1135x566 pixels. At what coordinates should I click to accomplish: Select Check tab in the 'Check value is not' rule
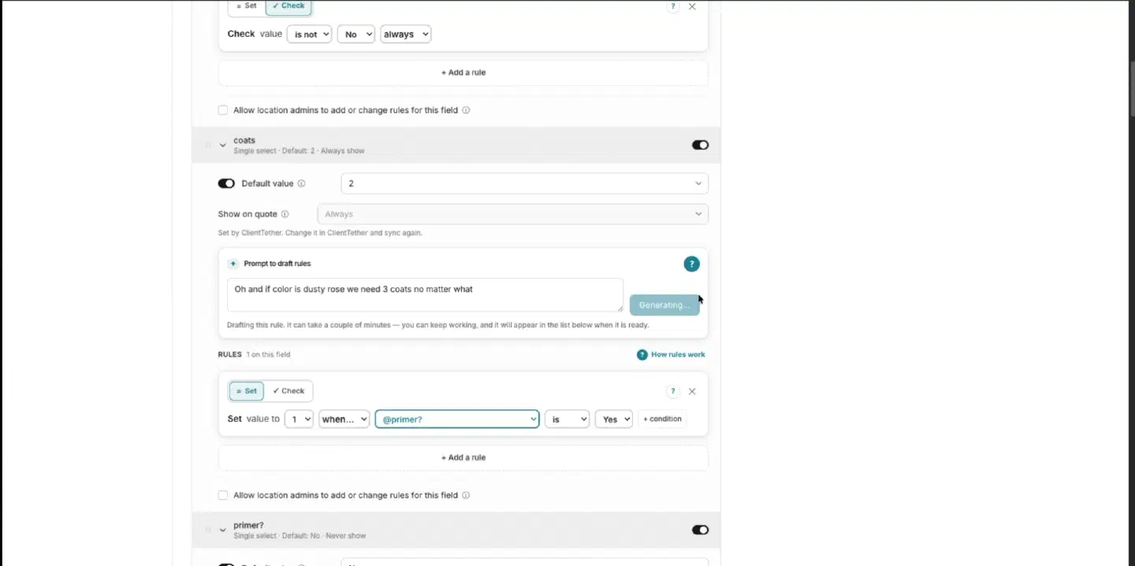point(288,6)
